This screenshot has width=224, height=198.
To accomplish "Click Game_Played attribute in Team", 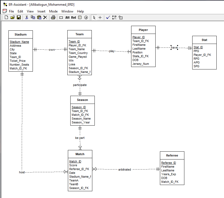I will [x=78, y=57].
